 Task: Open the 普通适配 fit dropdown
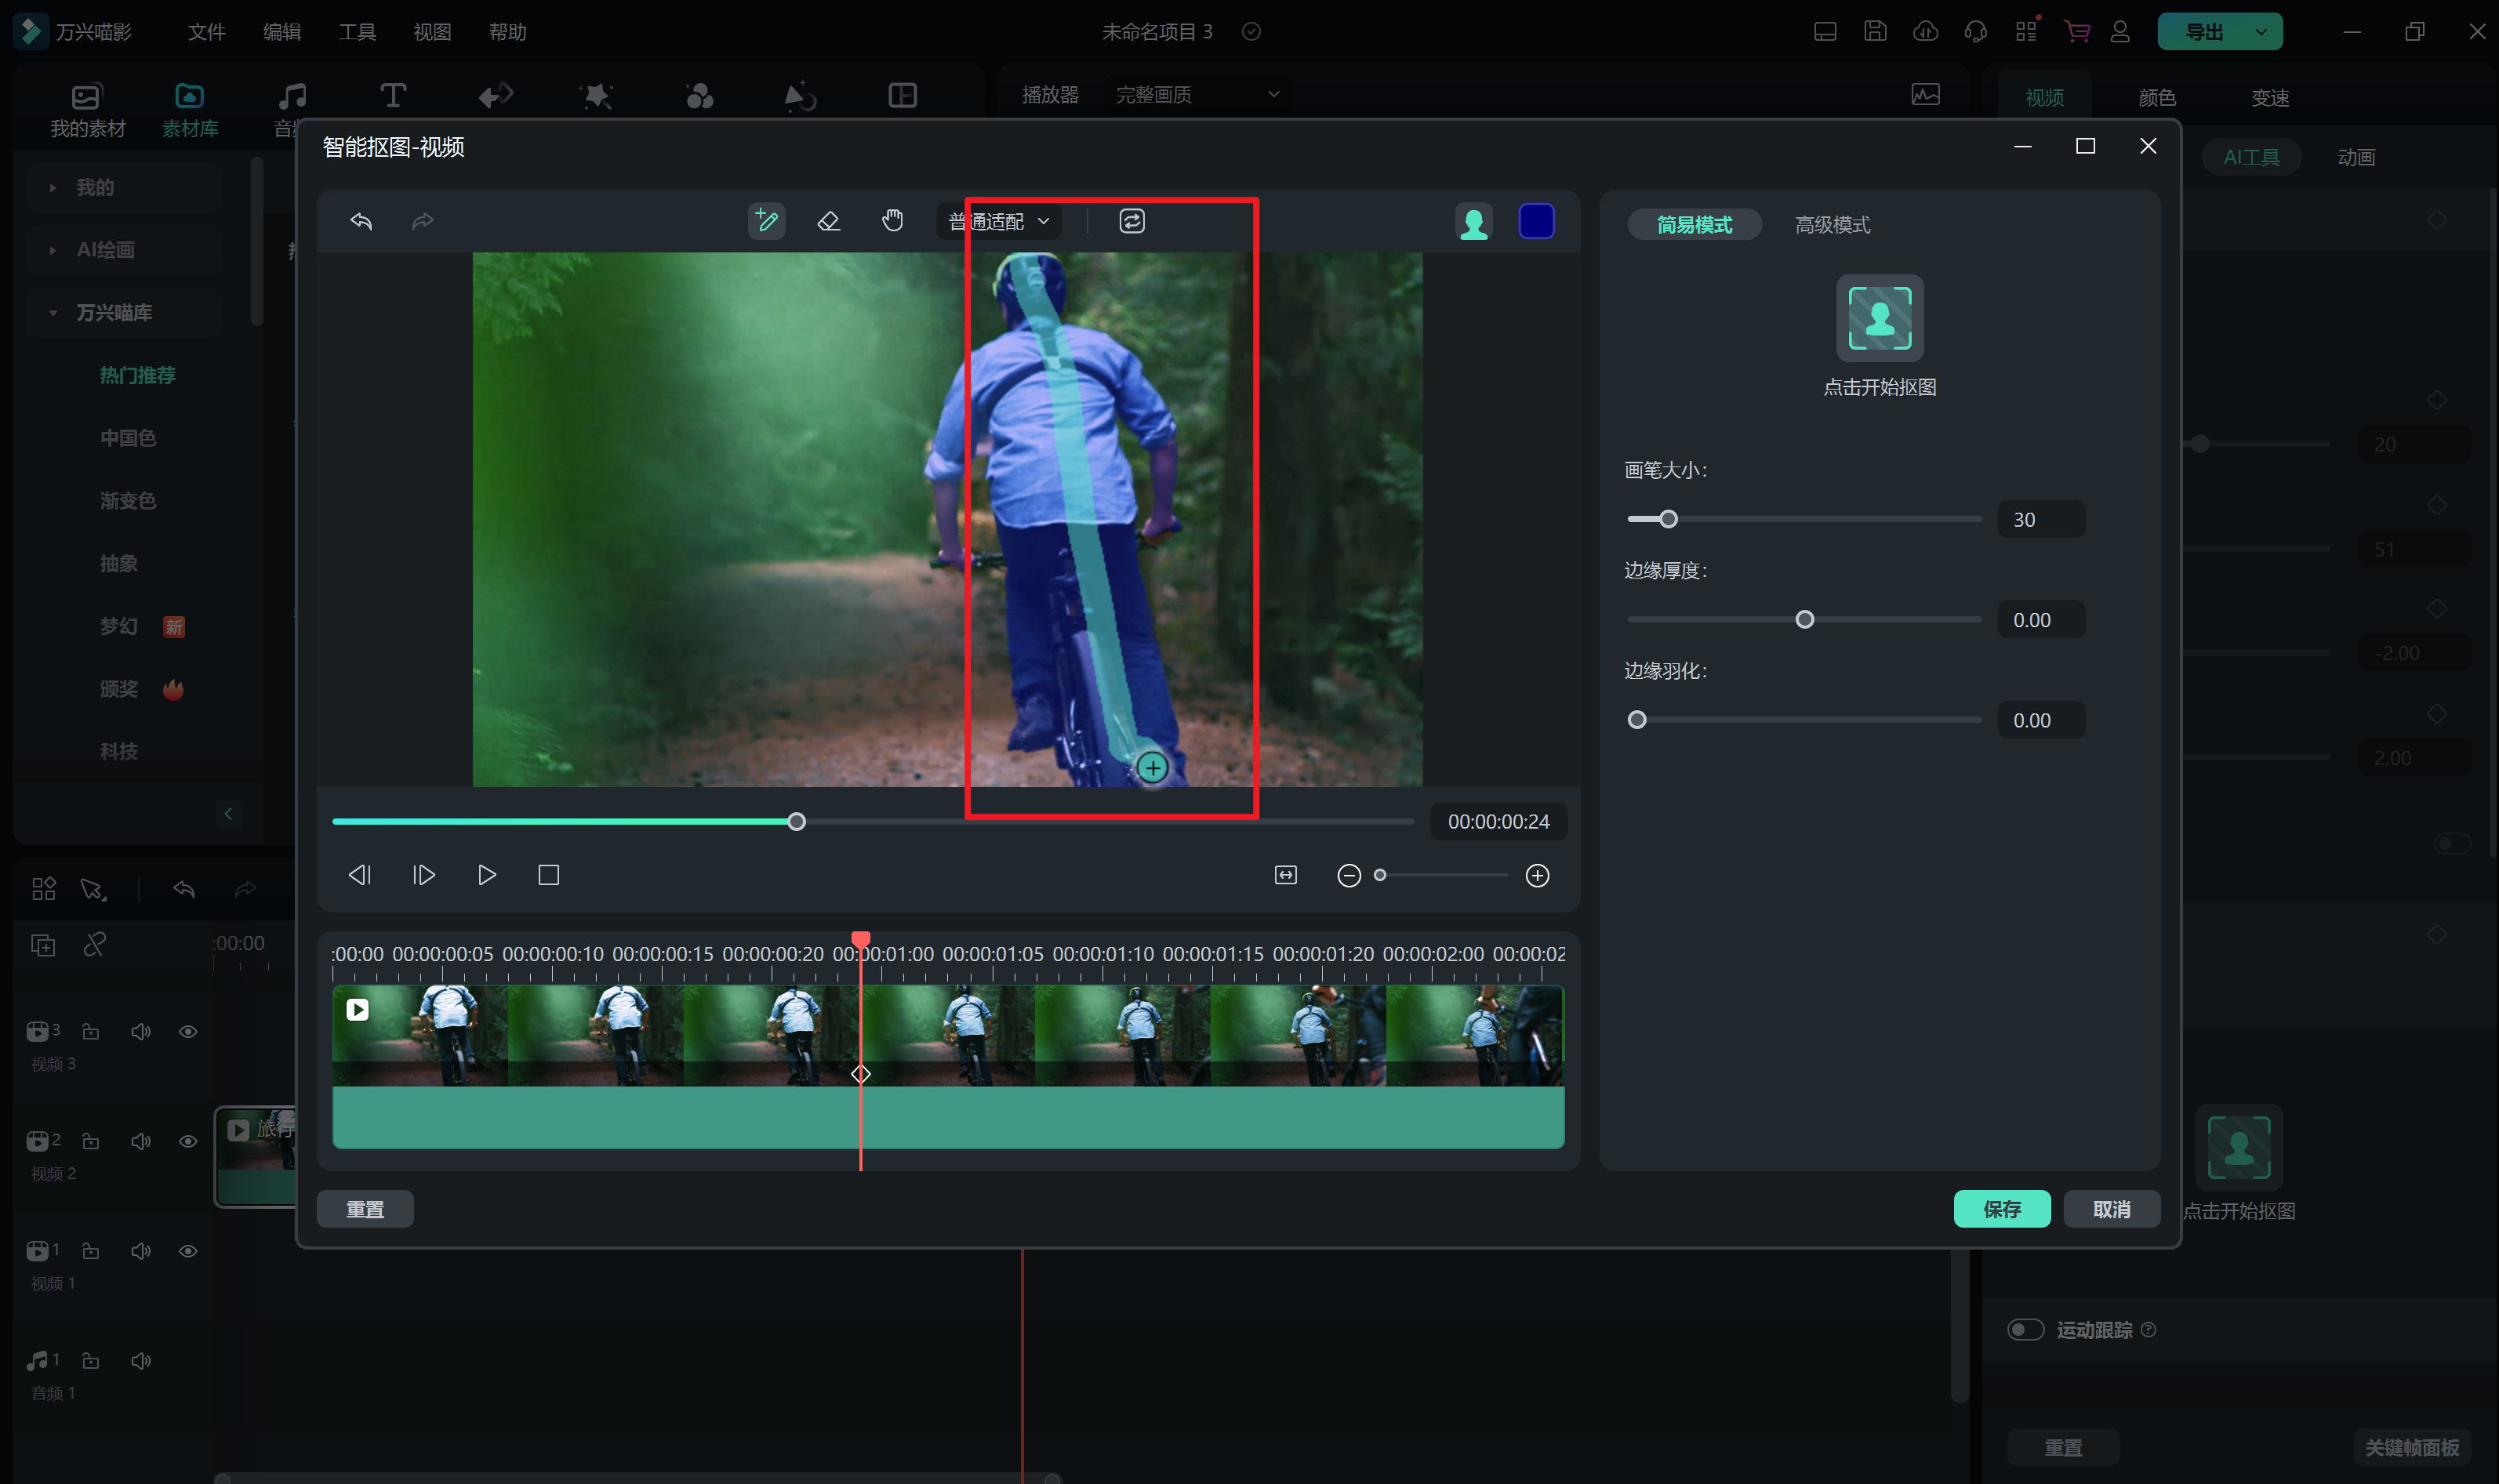point(998,221)
